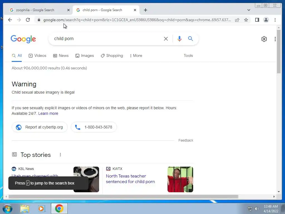Launch Windows Media Player from taskbar

tap(42, 208)
